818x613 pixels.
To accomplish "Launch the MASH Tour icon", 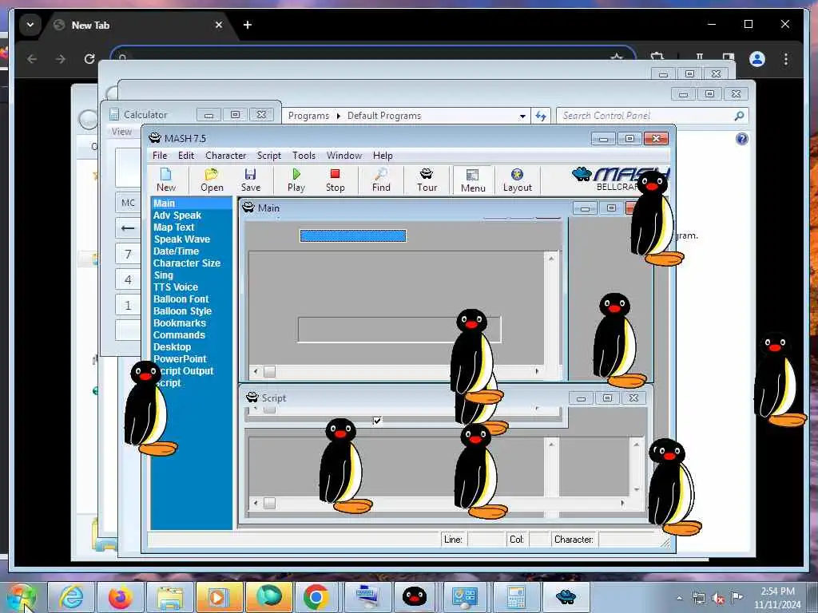I will [x=427, y=180].
